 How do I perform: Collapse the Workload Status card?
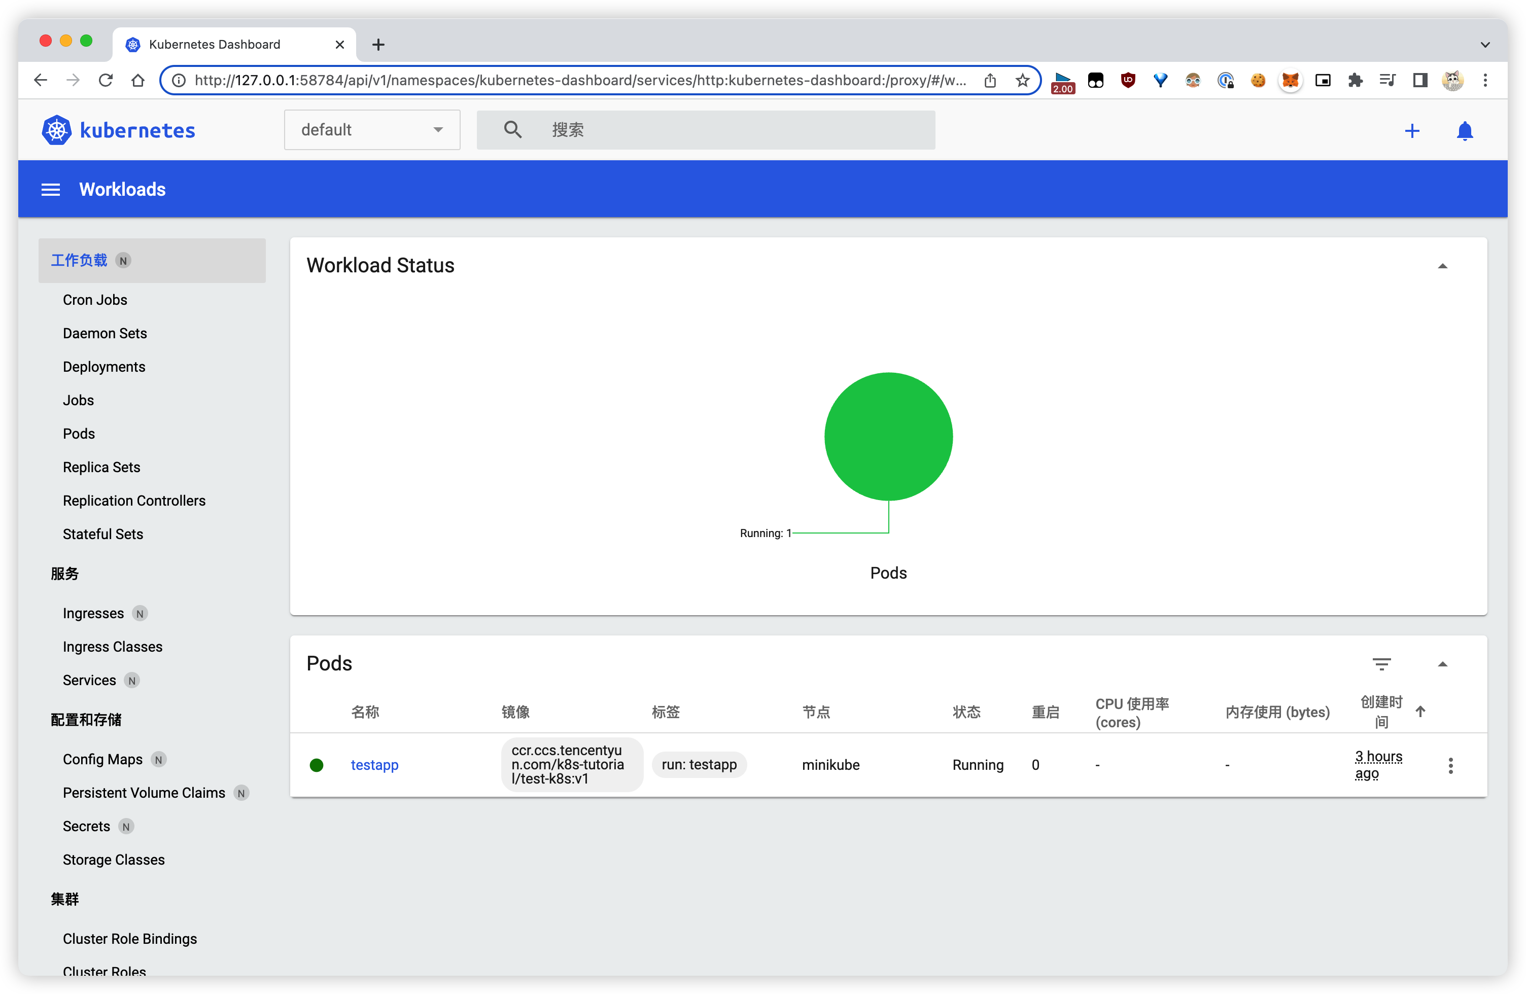pyautogui.click(x=1442, y=266)
